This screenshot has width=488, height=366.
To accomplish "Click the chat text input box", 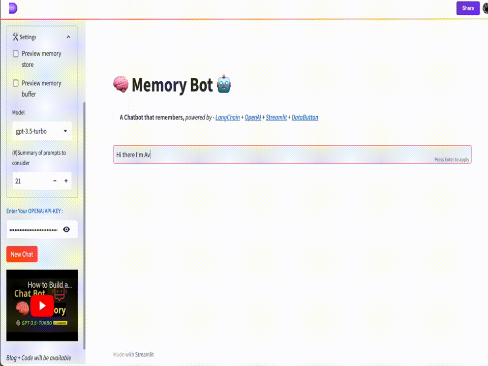I will [292, 155].
